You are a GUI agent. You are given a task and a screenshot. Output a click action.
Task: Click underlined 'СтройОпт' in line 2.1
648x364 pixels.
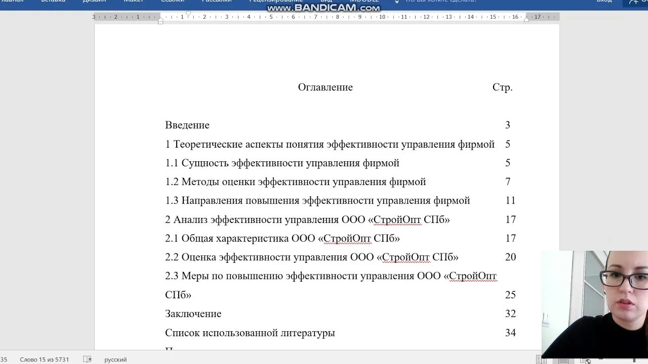pyautogui.click(x=347, y=238)
